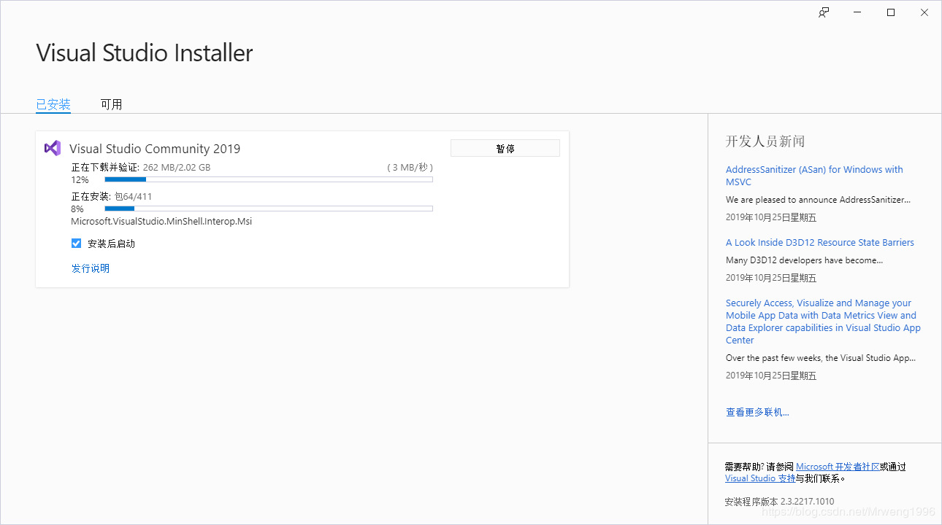
Task: Maximize the Visual Studio Installer window
Action: click(891, 12)
